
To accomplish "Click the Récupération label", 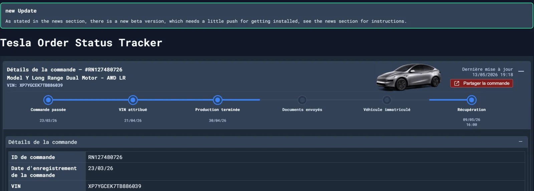I will (472, 110).
